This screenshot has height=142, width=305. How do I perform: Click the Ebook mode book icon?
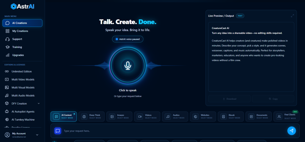point(223,116)
